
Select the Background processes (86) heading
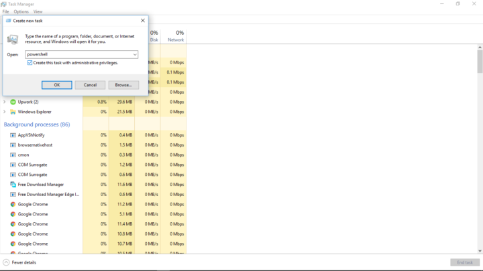click(37, 124)
